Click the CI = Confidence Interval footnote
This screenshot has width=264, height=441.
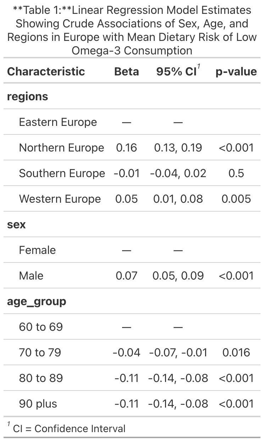click(69, 429)
